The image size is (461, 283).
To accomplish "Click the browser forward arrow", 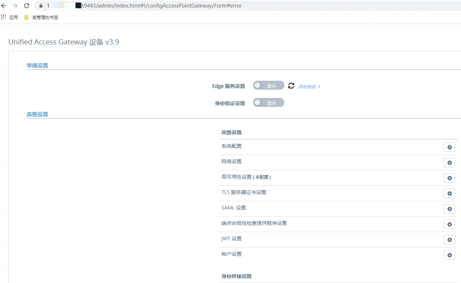I will (x=15, y=6).
